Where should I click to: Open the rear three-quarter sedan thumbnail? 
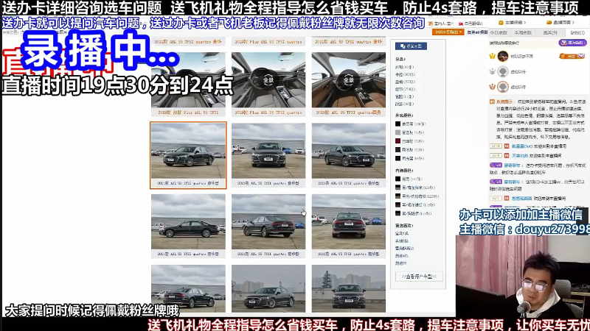(268, 222)
